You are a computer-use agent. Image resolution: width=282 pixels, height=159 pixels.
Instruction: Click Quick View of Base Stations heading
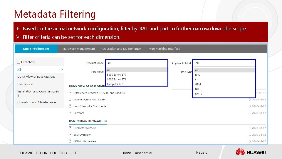pyautogui.click(x=87, y=86)
